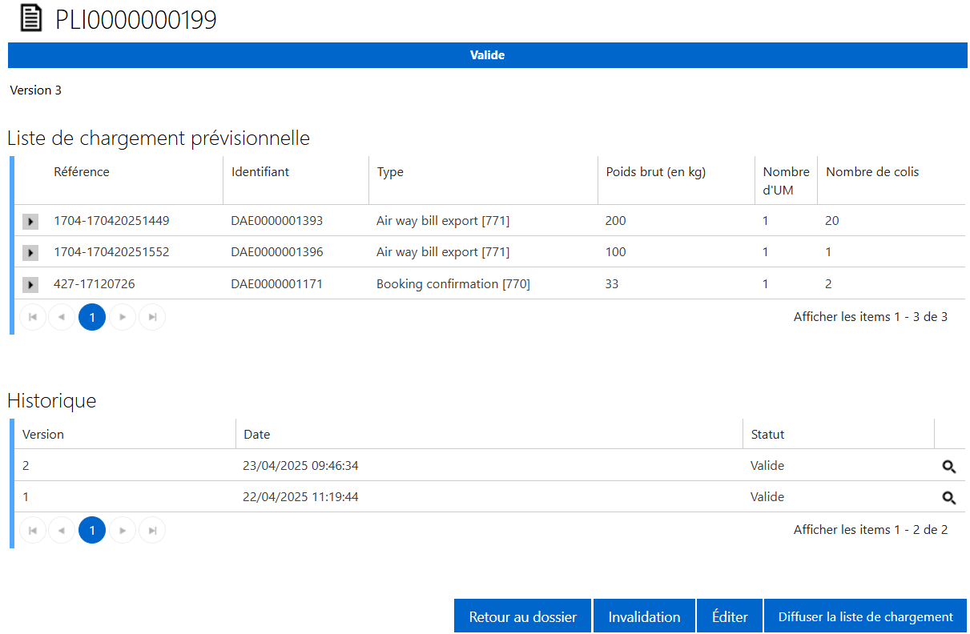Sort by Poids brut column header
This screenshot has width=970, height=634.
655,172
